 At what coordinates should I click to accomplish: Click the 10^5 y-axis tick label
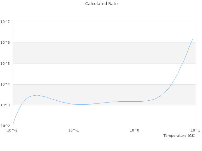tap(5, 64)
